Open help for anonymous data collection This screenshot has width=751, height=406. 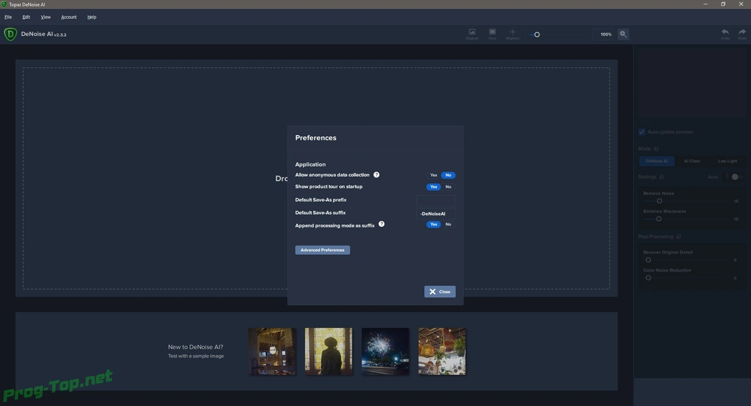click(377, 175)
